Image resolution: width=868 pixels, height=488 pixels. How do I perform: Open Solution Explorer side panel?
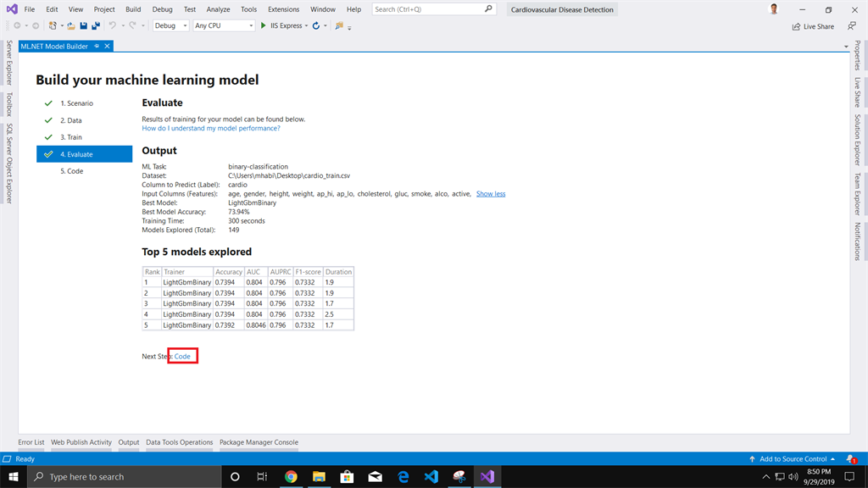coord(858,140)
